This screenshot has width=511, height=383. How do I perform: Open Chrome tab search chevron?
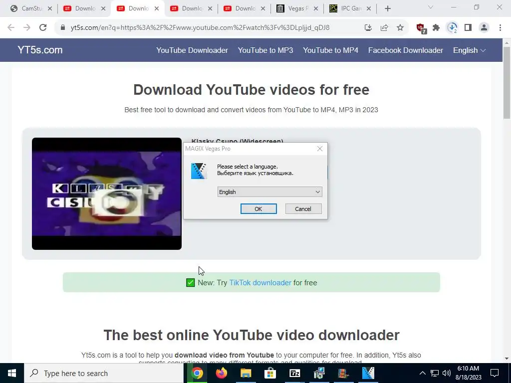click(x=431, y=7)
